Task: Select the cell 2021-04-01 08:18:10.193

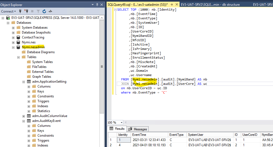Action: coord(149,145)
